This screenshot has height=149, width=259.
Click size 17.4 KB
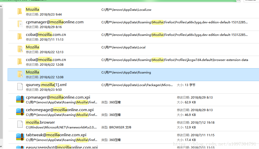click(x=190, y=140)
